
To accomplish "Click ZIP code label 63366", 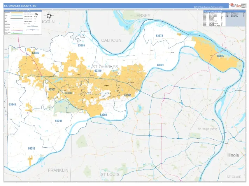I will pos(81,45).
